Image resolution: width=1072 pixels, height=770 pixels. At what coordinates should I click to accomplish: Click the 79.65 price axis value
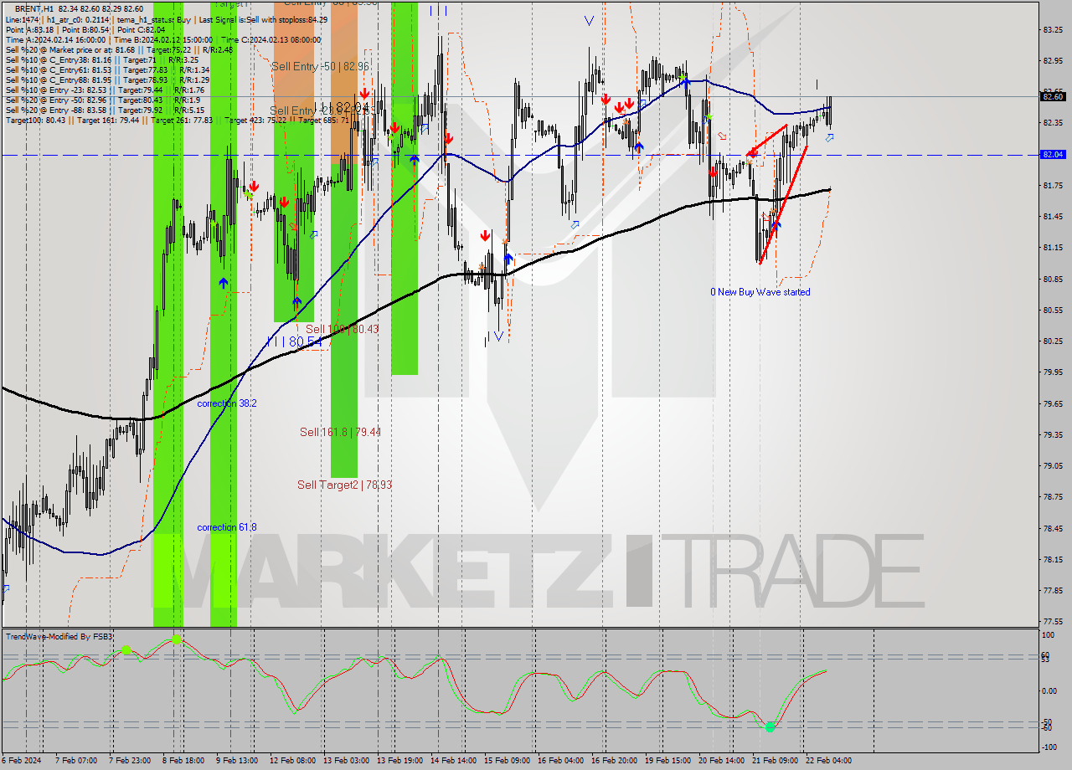[x=1054, y=403]
